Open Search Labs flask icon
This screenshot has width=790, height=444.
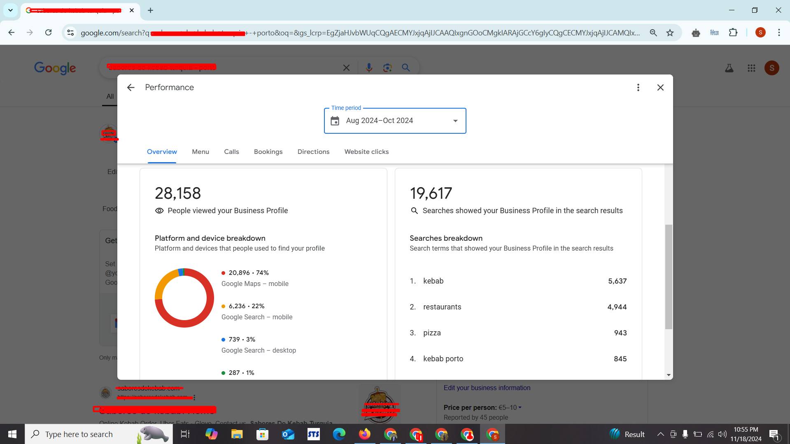(729, 68)
